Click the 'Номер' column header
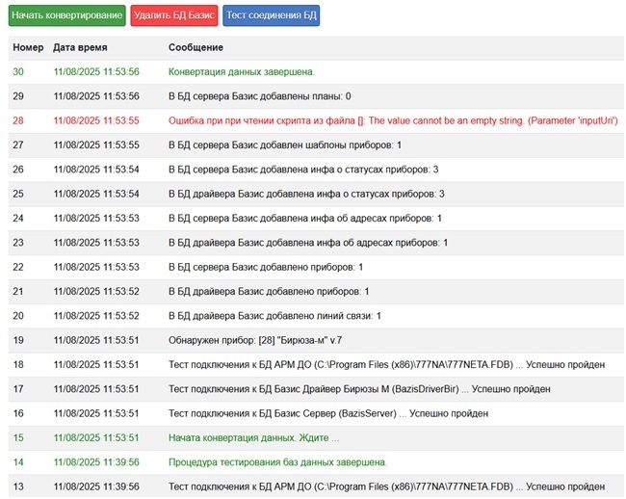626x499 pixels. (29, 47)
